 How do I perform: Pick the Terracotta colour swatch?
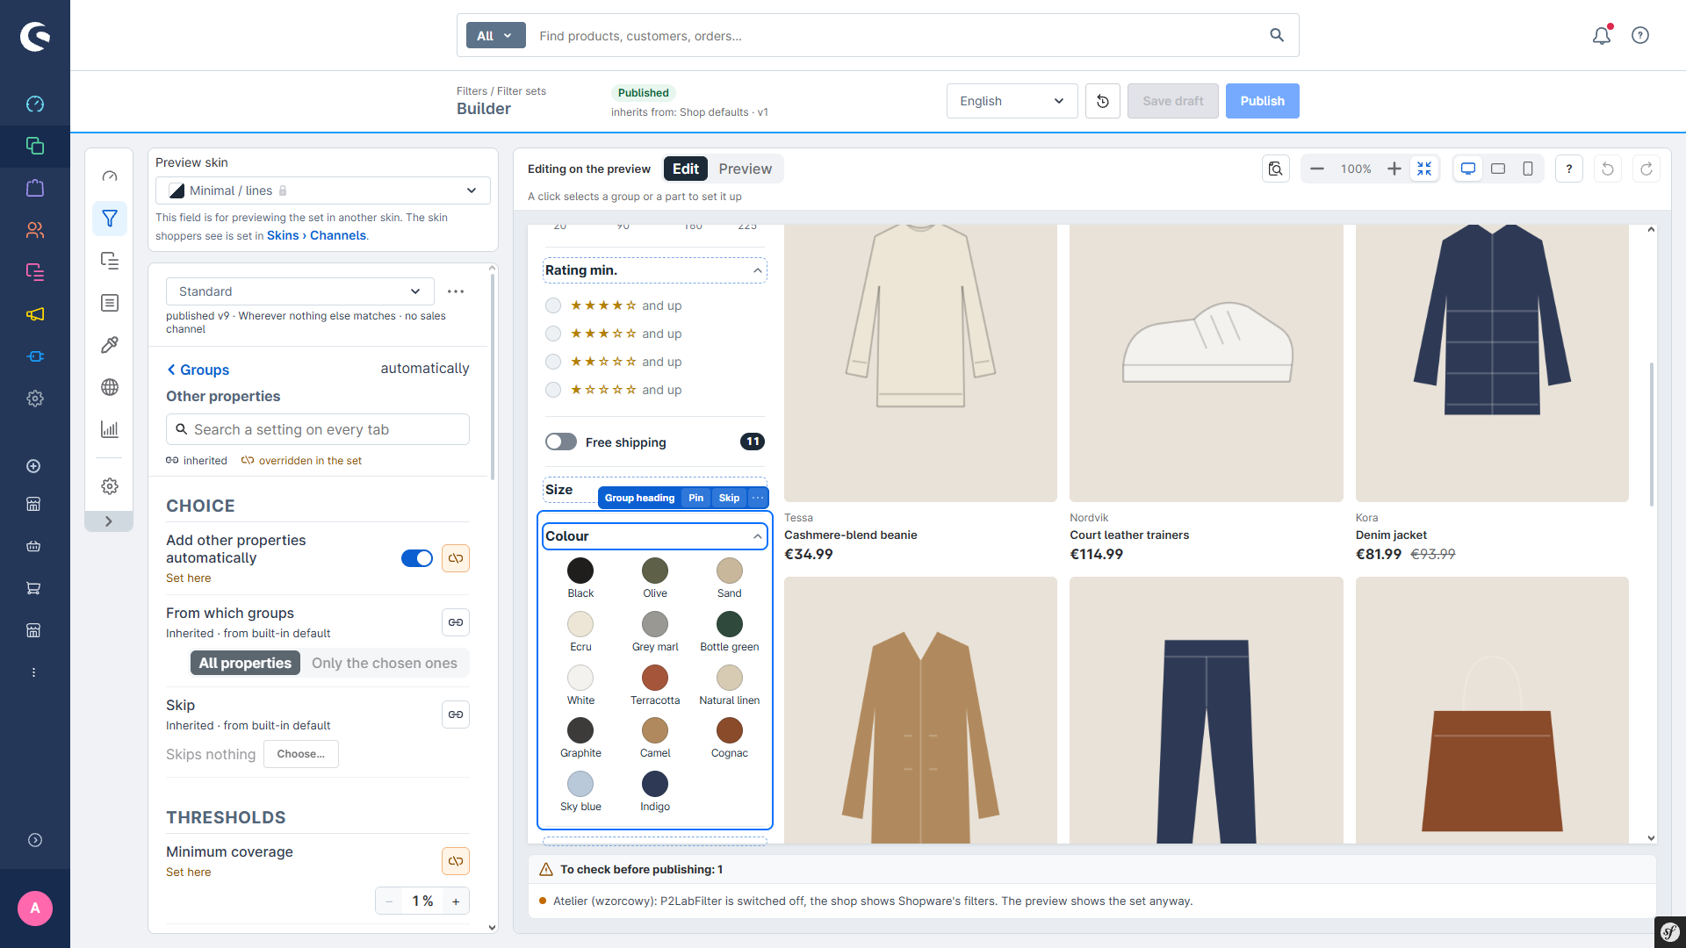tap(655, 678)
